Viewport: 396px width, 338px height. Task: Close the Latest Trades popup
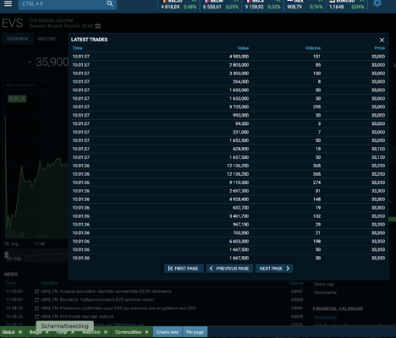[x=382, y=40]
